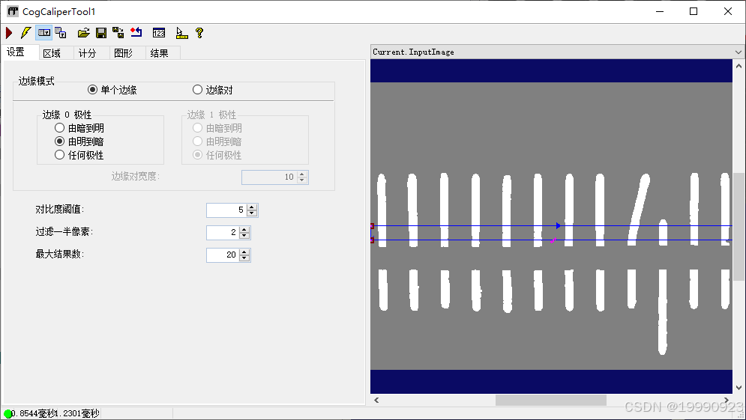The image size is (746, 420).
Task: Click the status bar timing text
Action: point(55,413)
